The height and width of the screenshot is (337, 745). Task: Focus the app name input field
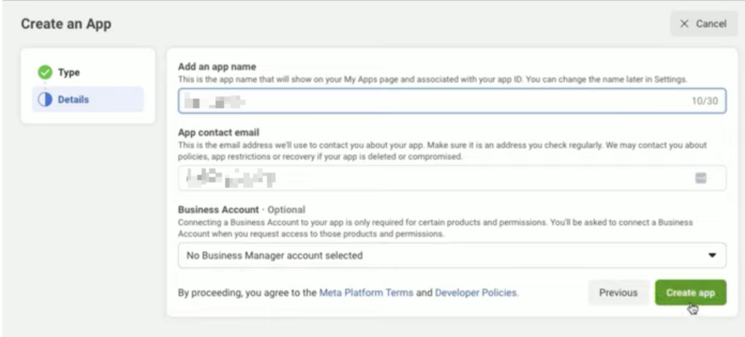452,101
